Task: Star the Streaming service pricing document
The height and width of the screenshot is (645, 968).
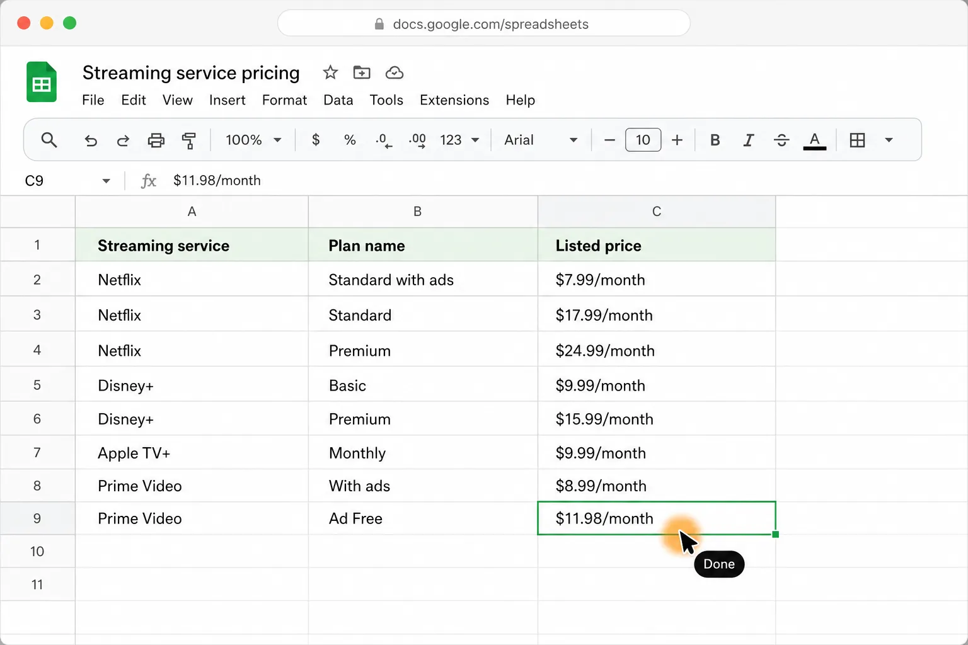Action: (330, 72)
